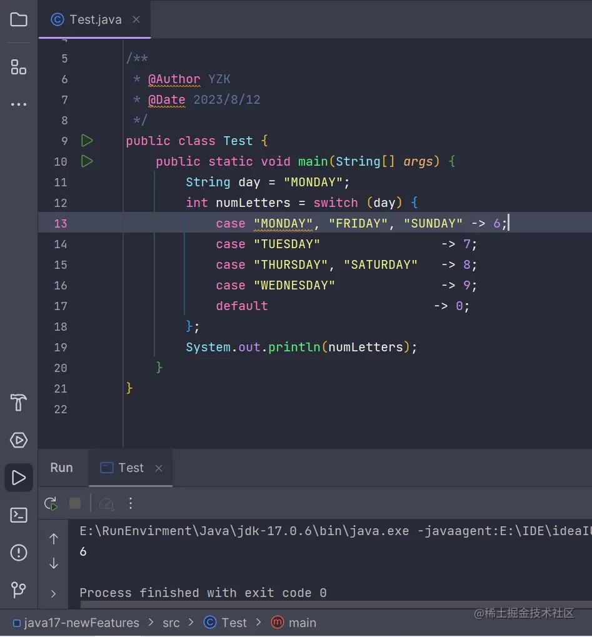The image size is (592, 637).
Task: Click "TUESDAY" string on line 14
Action: (287, 244)
